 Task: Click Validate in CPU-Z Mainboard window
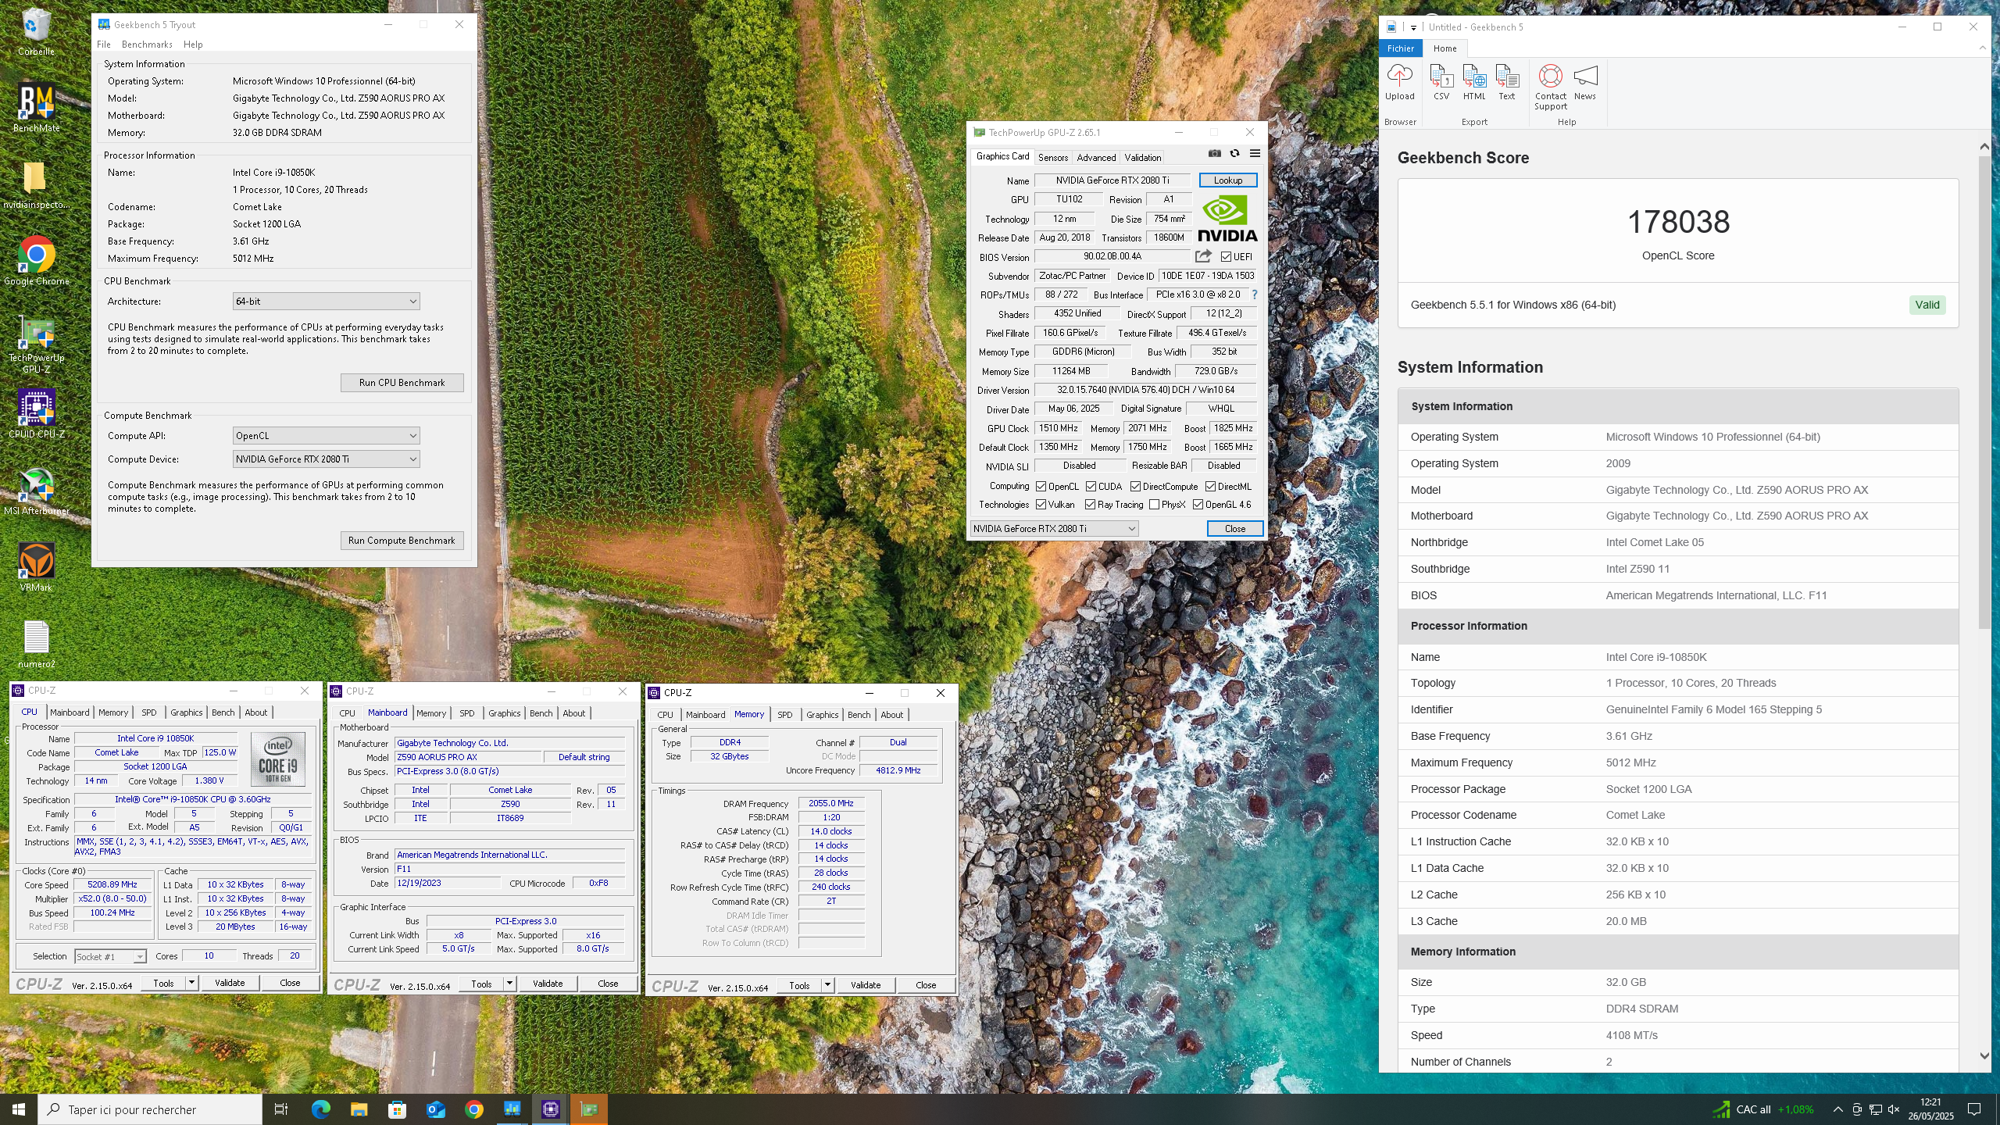click(x=547, y=984)
